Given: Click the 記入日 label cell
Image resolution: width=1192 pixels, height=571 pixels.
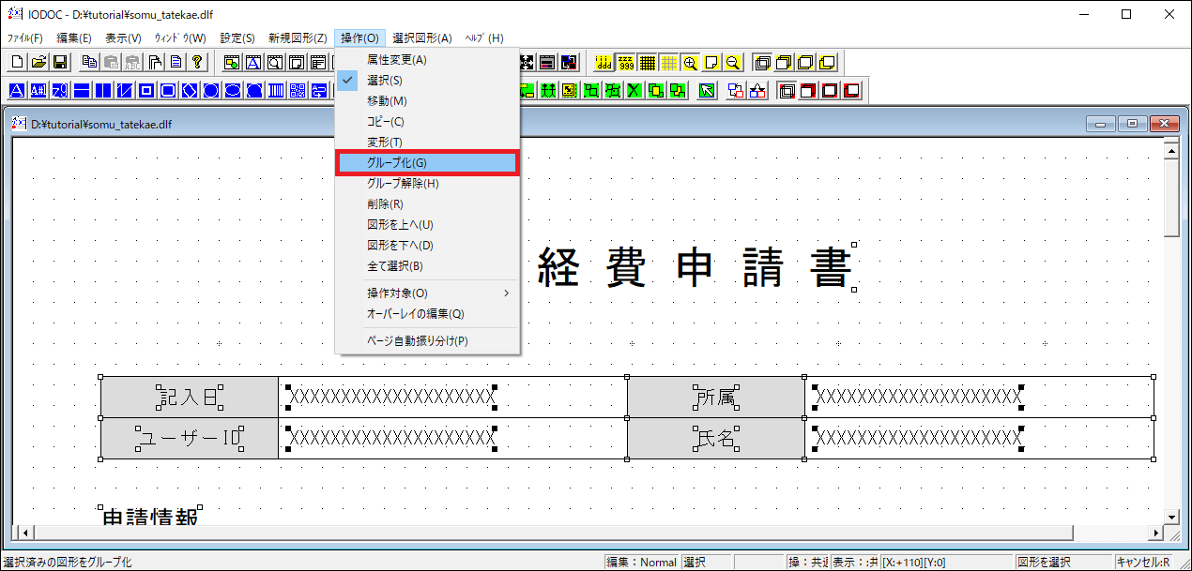Looking at the screenshot, I should (x=190, y=398).
